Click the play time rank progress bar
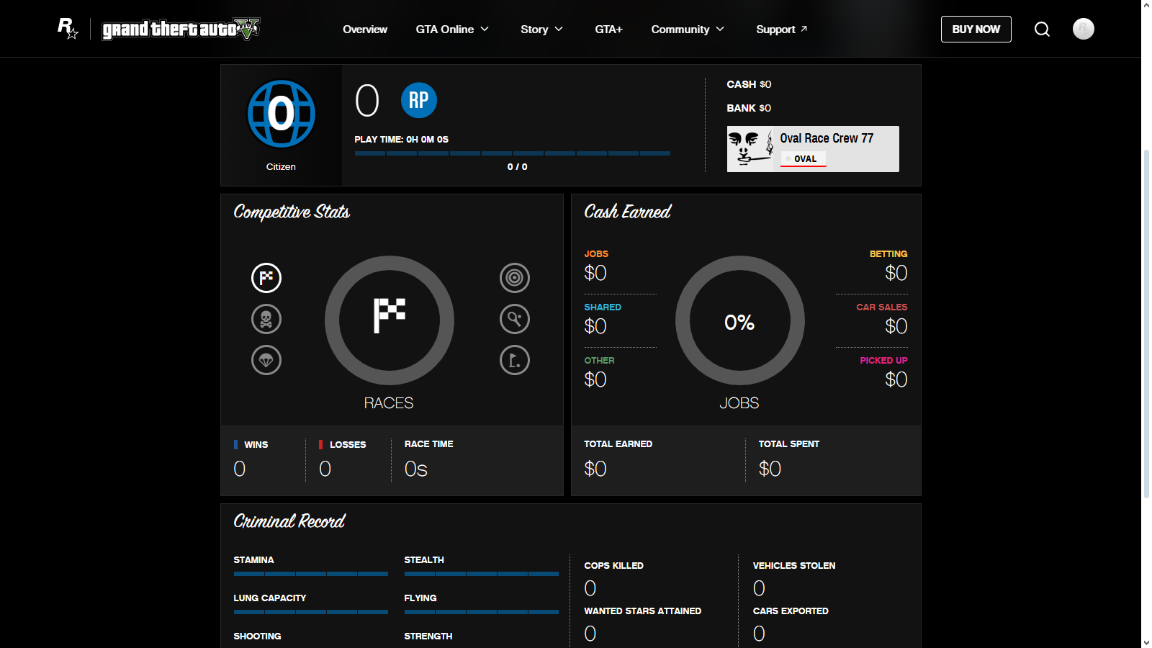 (513, 153)
